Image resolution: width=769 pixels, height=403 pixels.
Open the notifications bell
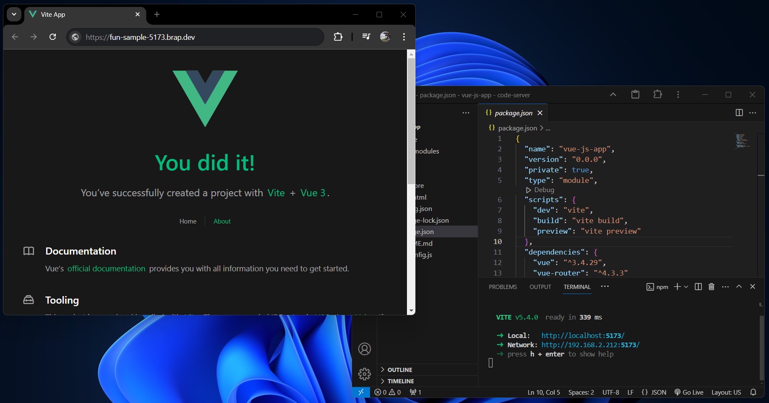tap(753, 392)
